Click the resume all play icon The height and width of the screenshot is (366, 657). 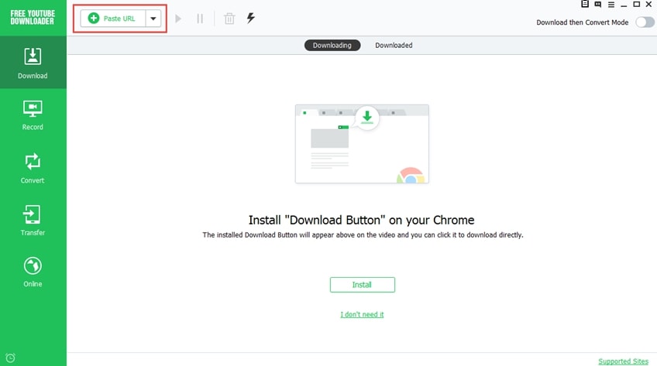178,19
